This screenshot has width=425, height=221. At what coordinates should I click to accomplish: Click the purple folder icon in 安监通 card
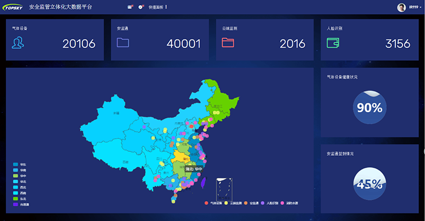(x=123, y=43)
